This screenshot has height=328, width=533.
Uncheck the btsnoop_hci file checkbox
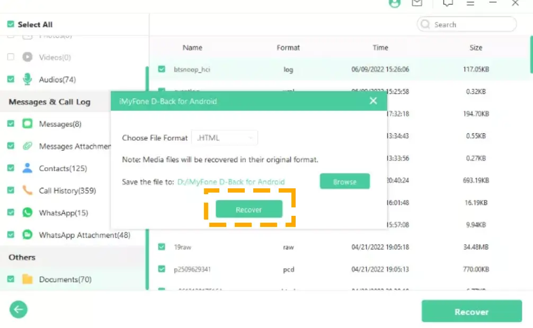tap(162, 69)
